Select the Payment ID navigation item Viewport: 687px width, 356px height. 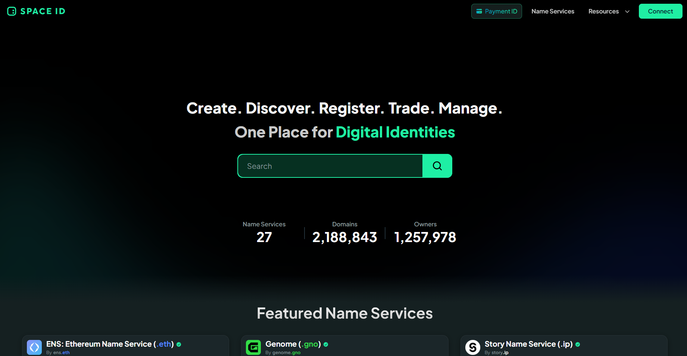(x=496, y=11)
